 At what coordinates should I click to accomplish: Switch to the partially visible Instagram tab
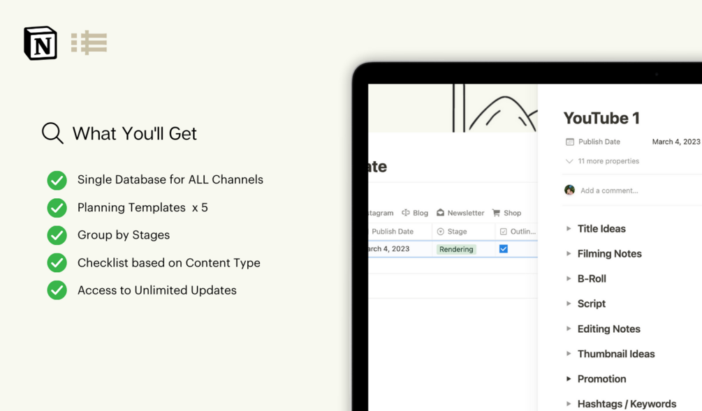tap(381, 213)
